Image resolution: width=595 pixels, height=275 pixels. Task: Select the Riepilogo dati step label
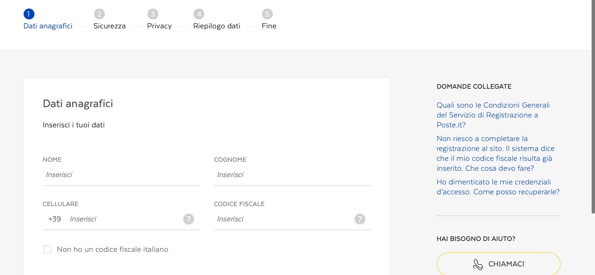point(217,26)
